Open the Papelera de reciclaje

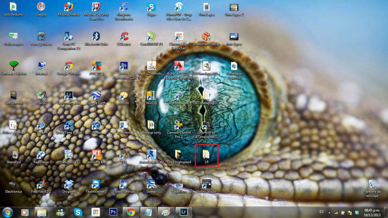coord(372,188)
